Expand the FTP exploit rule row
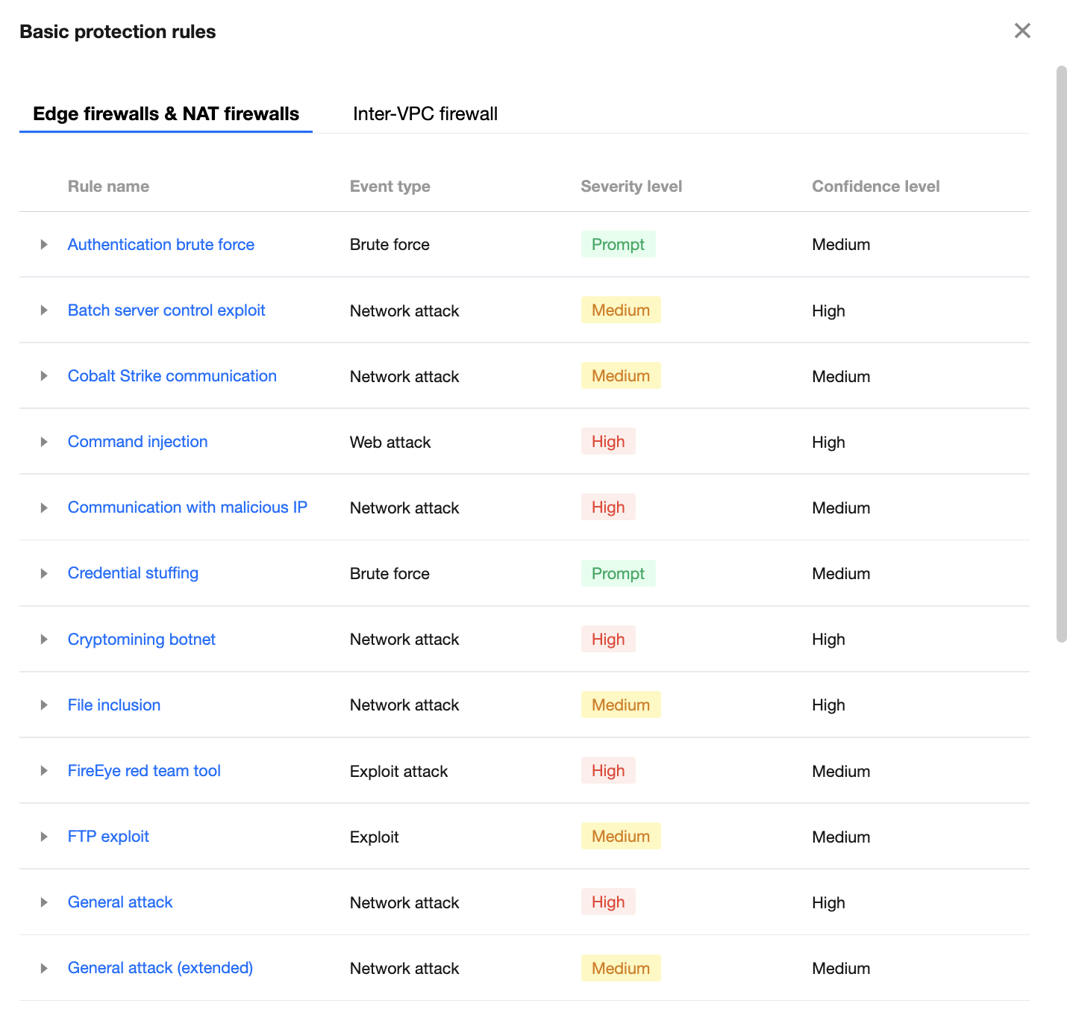The height and width of the screenshot is (1018, 1067). 44,837
